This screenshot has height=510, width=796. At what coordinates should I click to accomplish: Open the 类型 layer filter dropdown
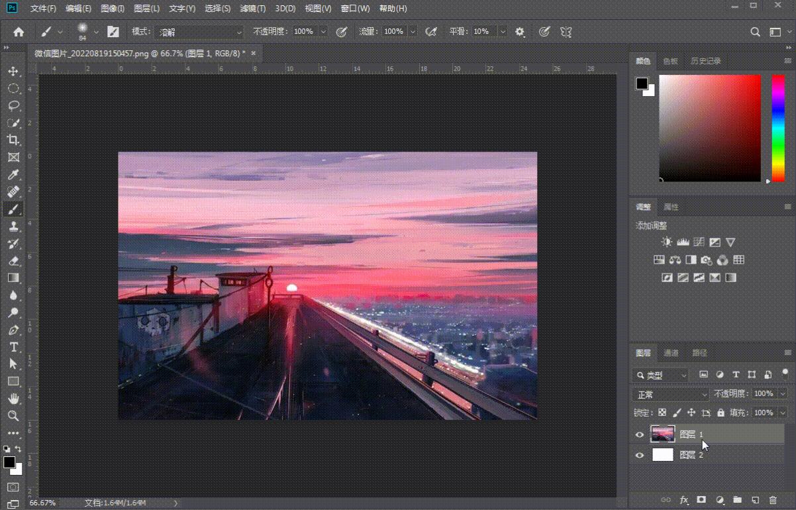[660, 375]
